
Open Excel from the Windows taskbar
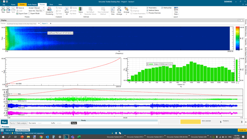(79, 137)
